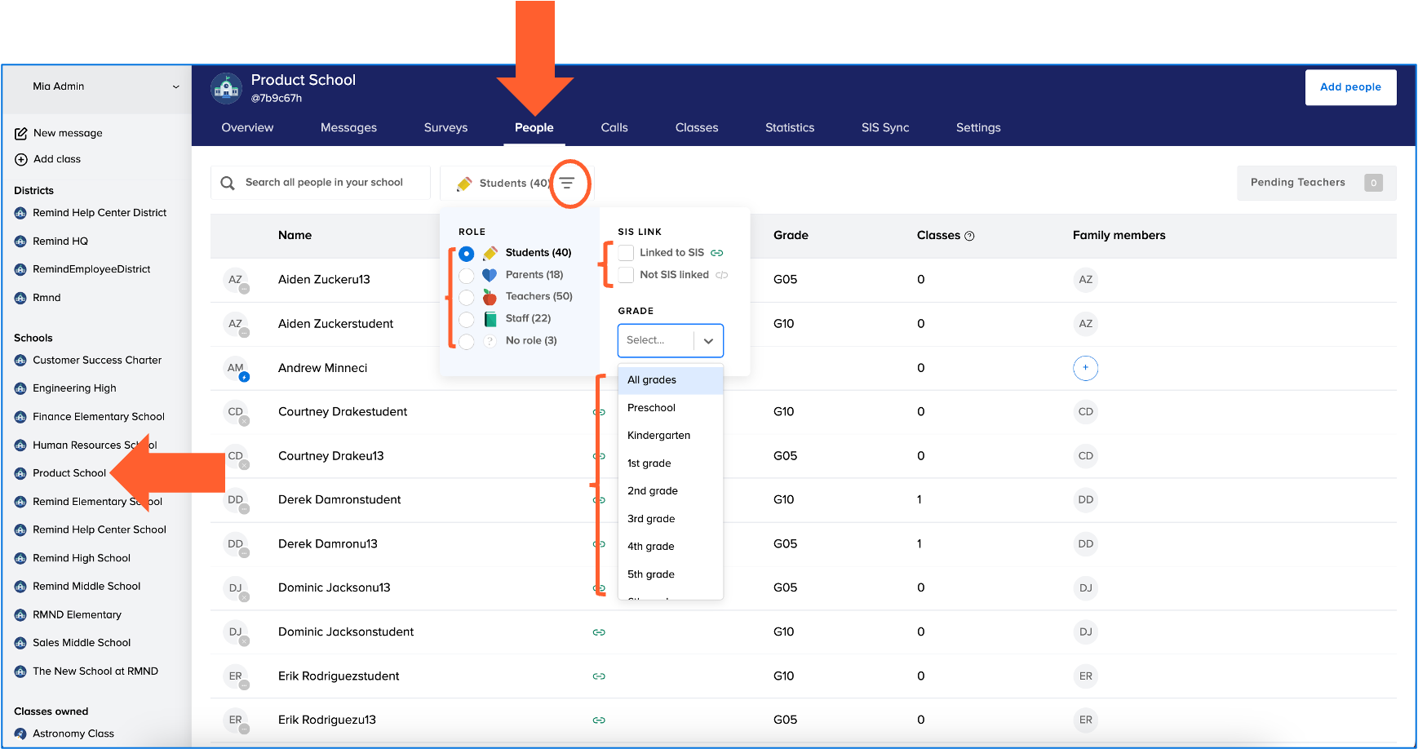
Task: Switch to the Statistics tab
Action: (789, 127)
